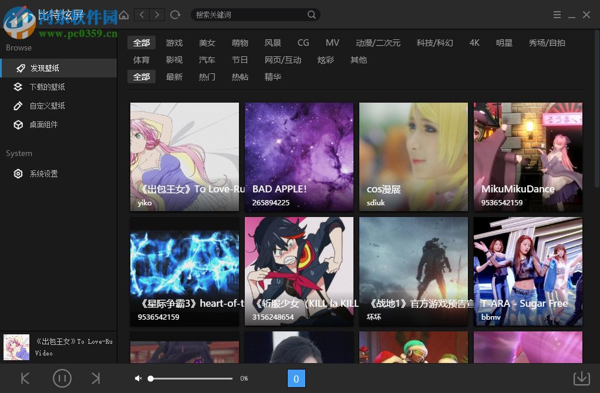Open the 最新 (Newest) sorting tab
The image size is (600, 393).
(x=174, y=77)
